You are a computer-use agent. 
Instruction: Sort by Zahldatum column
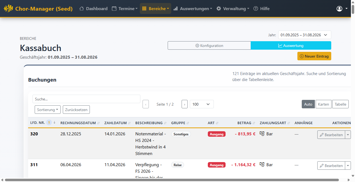coord(117,123)
